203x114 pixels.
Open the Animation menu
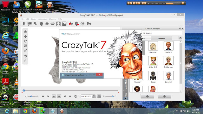tap(43, 19)
